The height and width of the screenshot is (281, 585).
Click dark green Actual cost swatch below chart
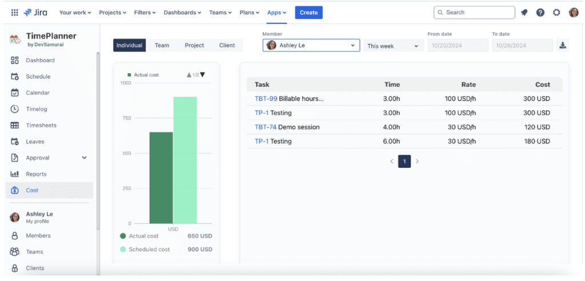123,236
